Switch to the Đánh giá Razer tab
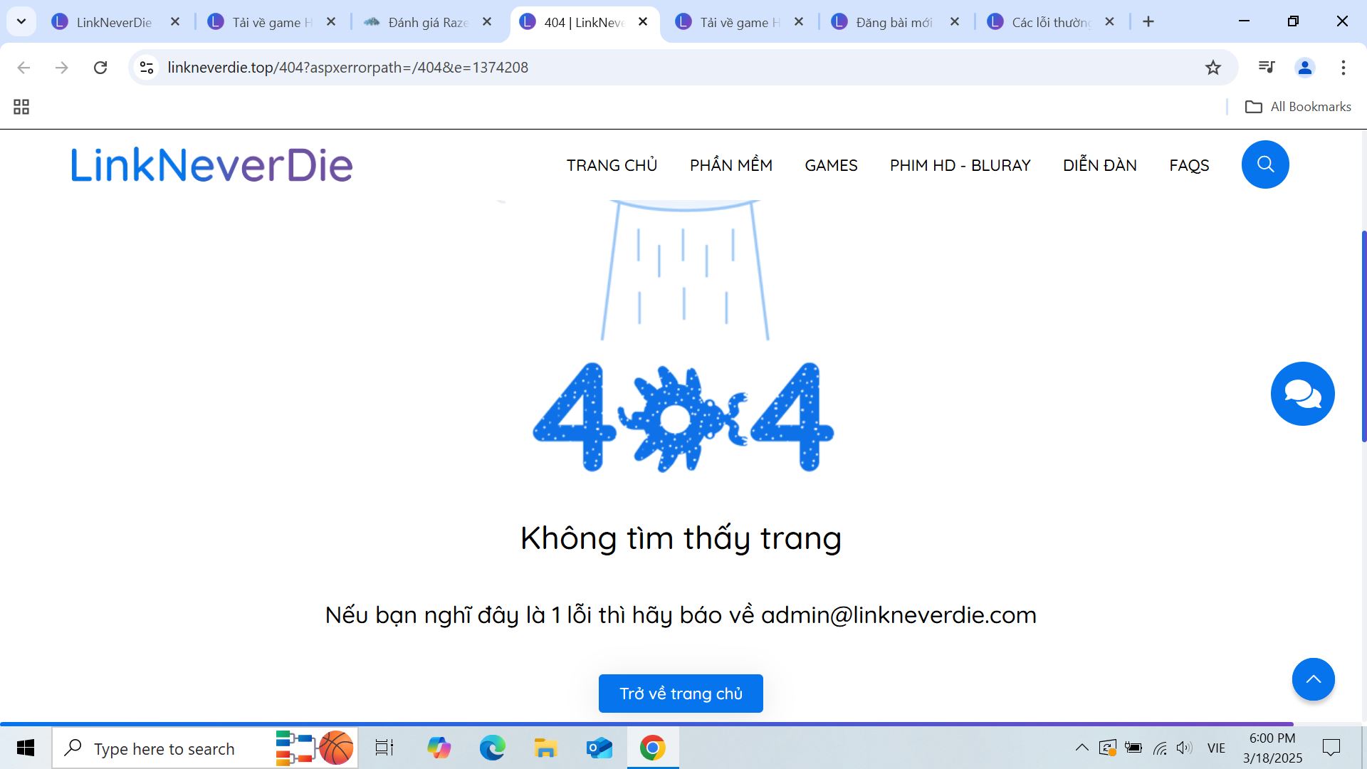Image resolution: width=1367 pixels, height=769 pixels. pyautogui.click(x=420, y=21)
